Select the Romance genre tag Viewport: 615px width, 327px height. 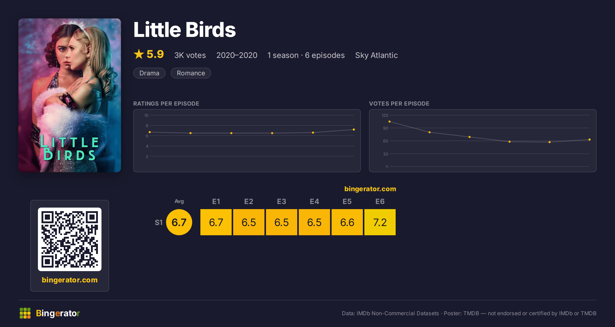(x=191, y=73)
